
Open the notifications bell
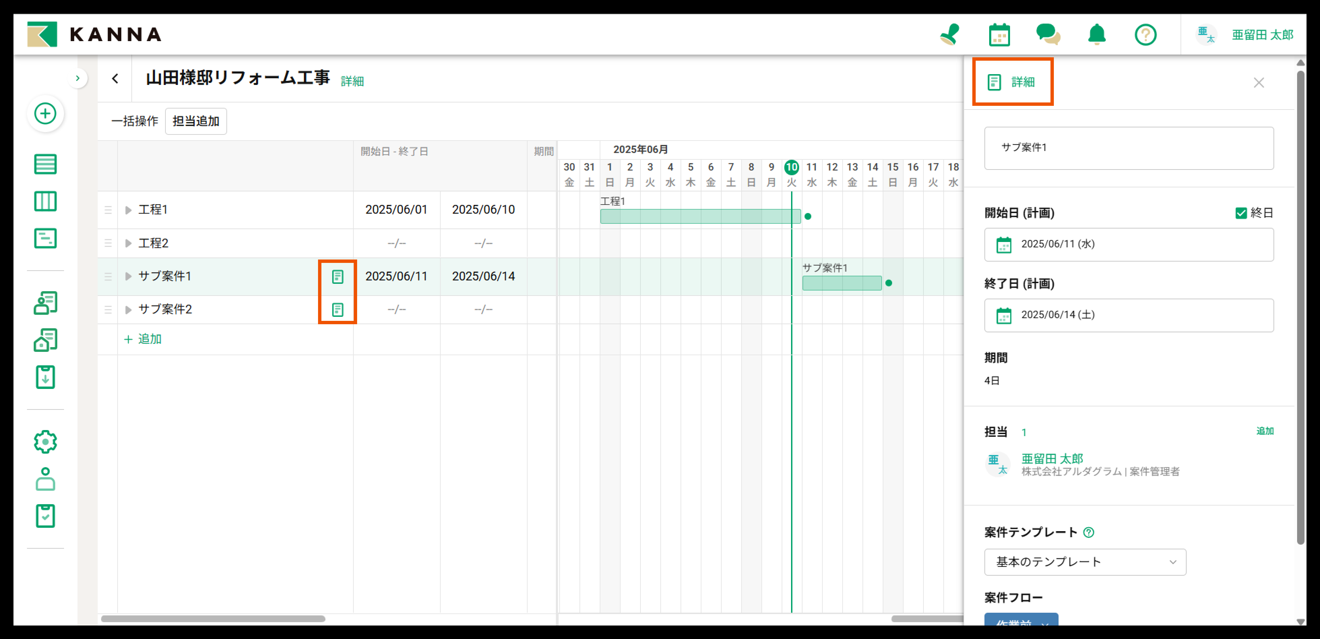pos(1097,35)
